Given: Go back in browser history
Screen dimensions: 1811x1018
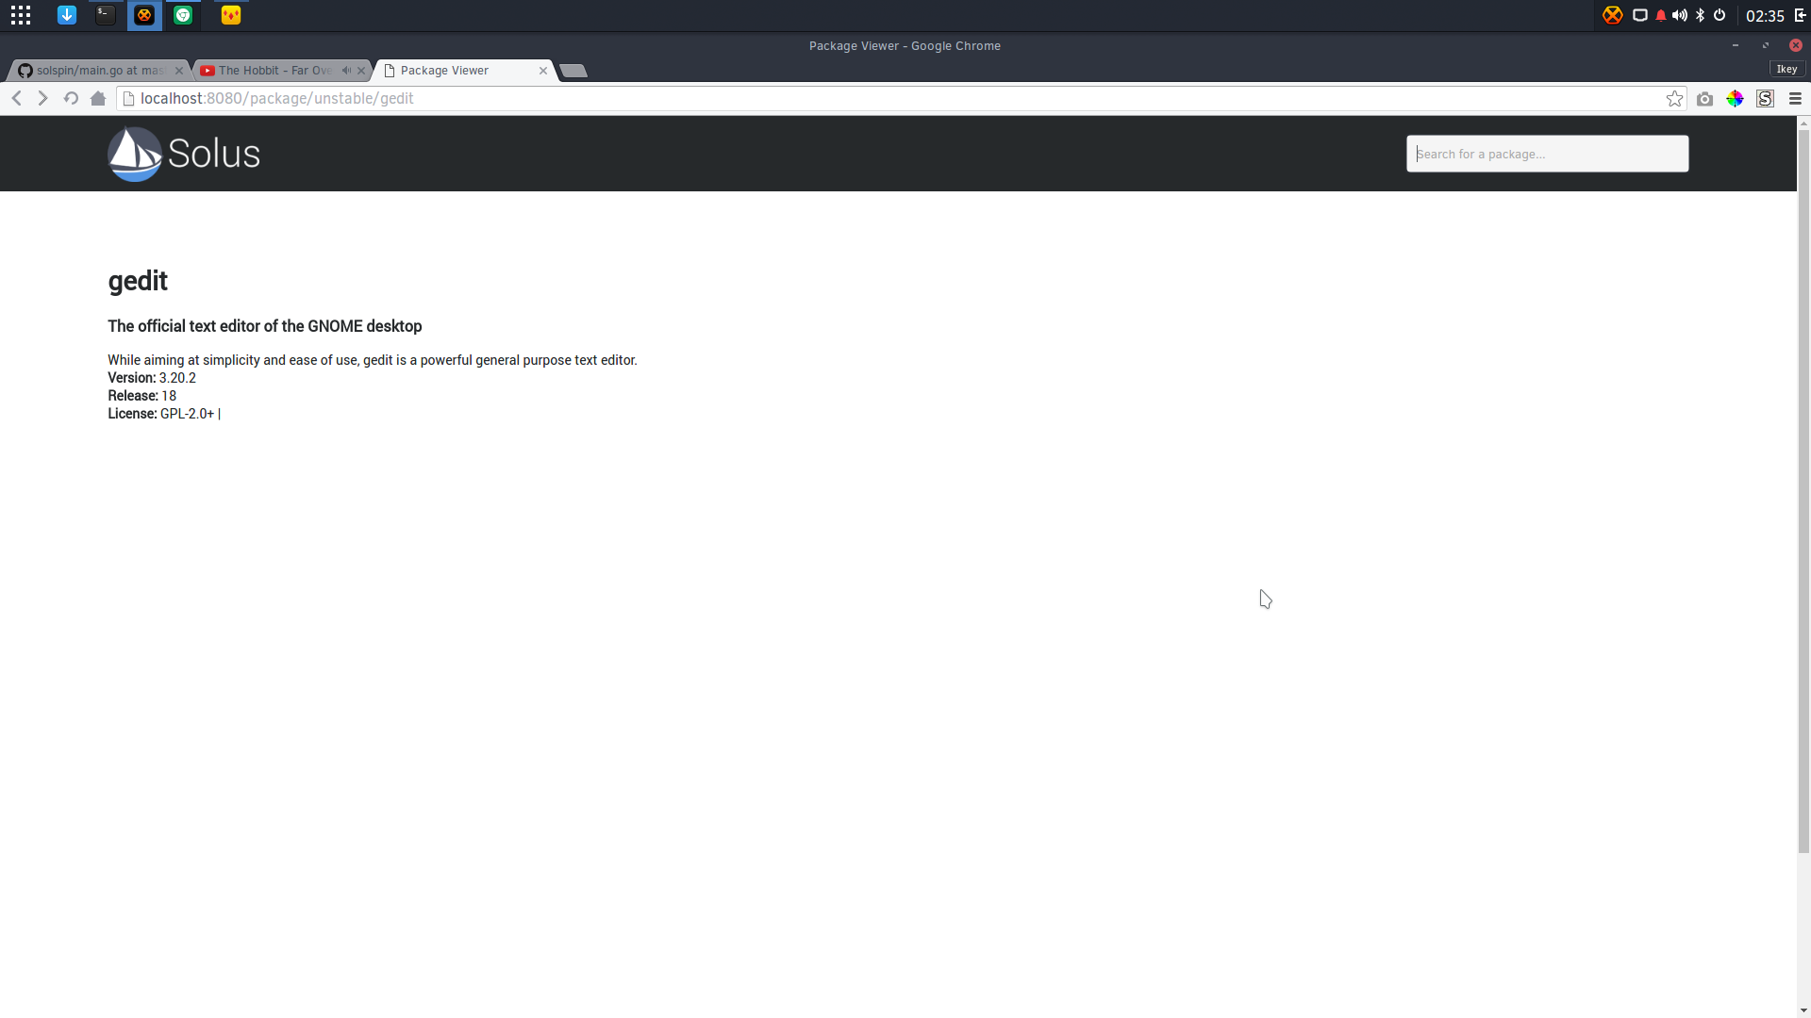Looking at the screenshot, I should coord(17,98).
